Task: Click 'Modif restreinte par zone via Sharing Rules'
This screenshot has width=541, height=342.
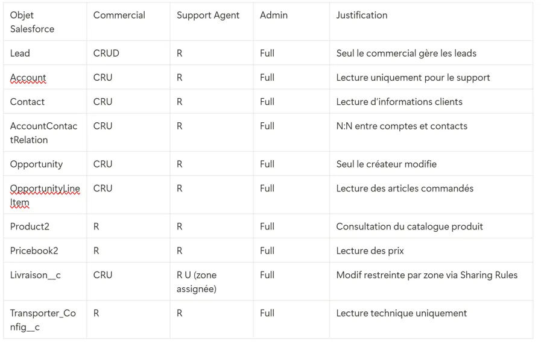Action: click(426, 275)
